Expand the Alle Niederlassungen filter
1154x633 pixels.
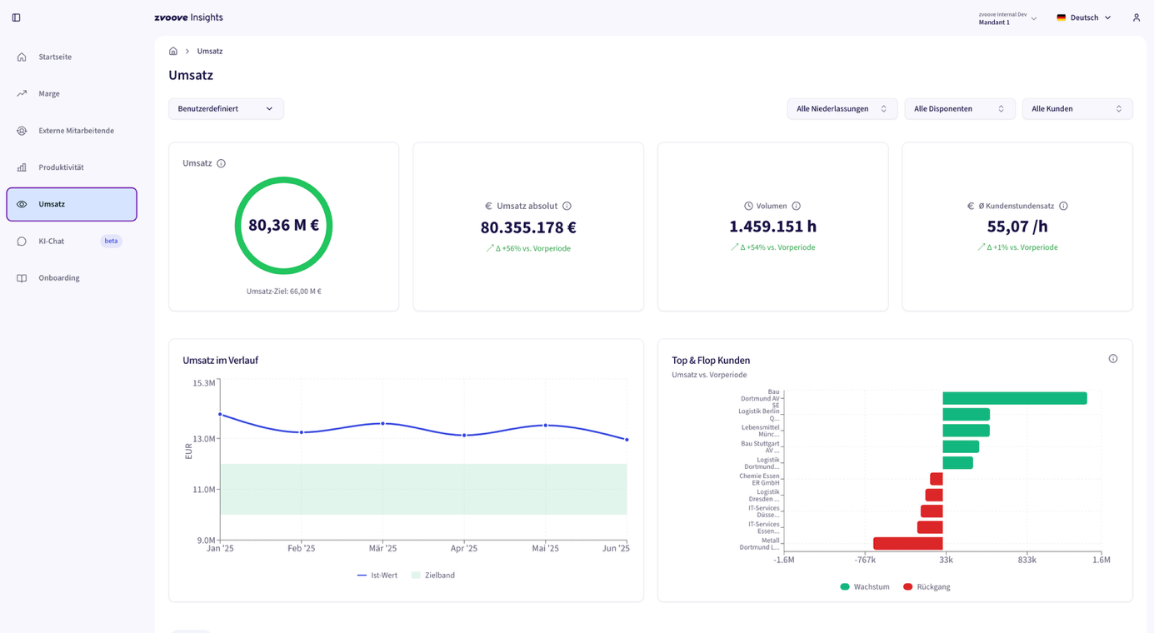point(842,109)
